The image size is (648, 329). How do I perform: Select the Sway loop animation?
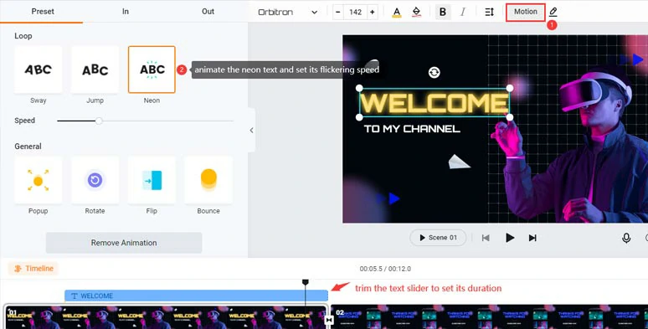coord(38,69)
